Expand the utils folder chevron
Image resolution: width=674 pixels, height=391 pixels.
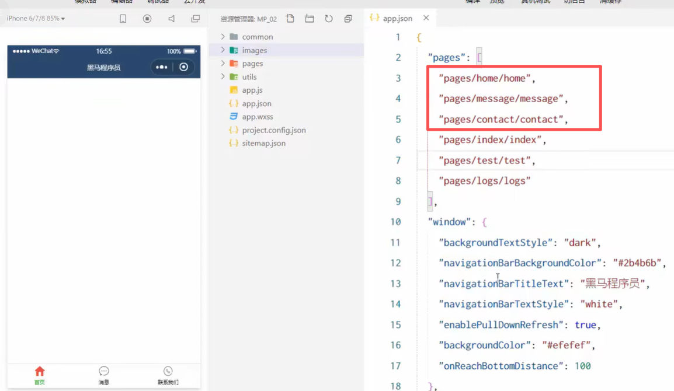click(223, 76)
